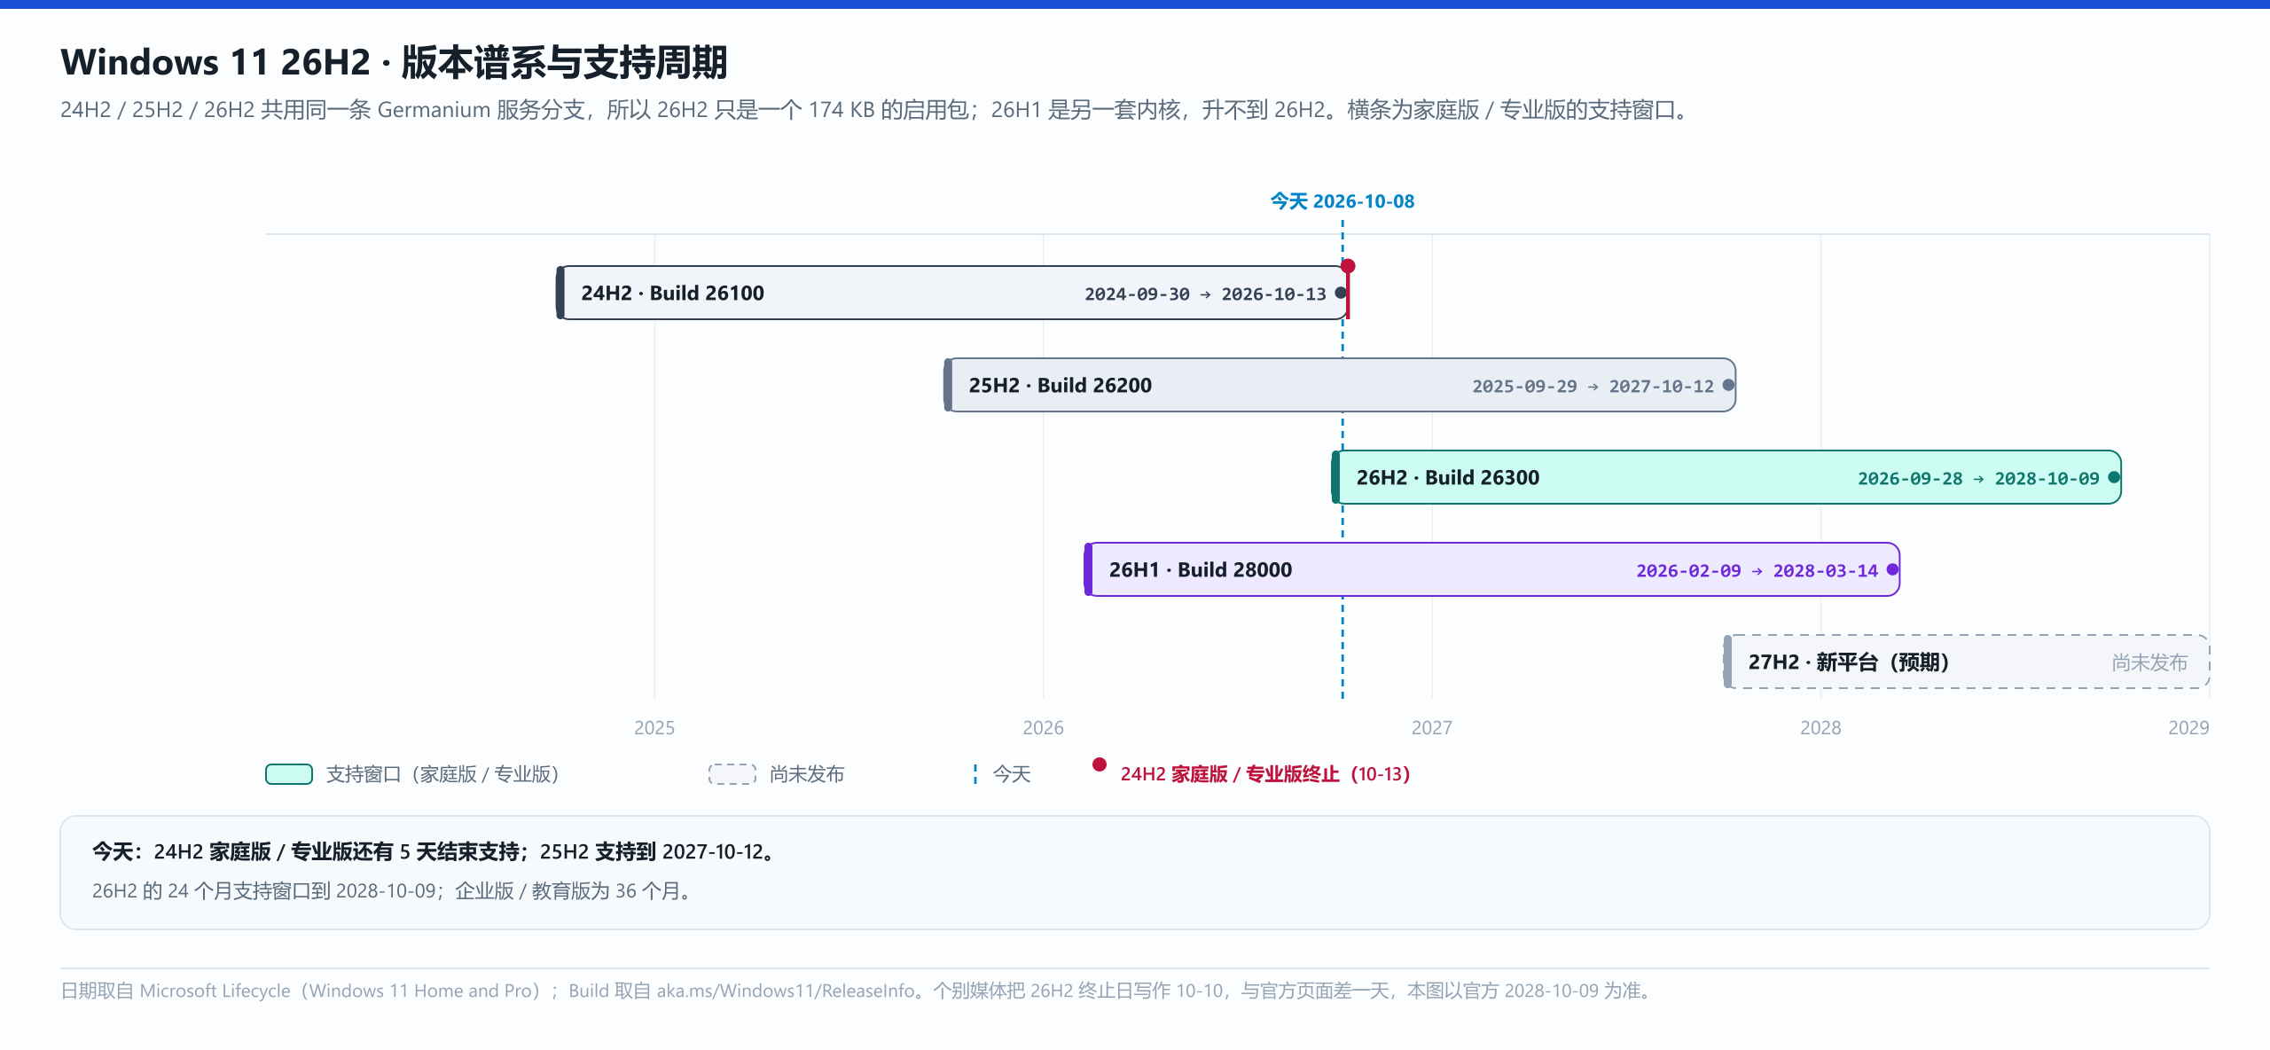
Task: Click the 今天 2026-10-08 marker label
Action: [x=1342, y=201]
